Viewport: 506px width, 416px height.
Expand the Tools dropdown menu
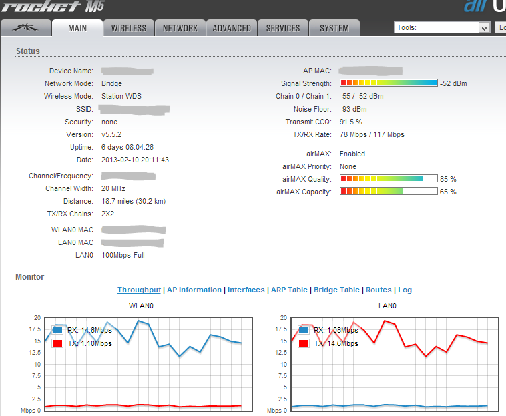pyautogui.click(x=442, y=28)
